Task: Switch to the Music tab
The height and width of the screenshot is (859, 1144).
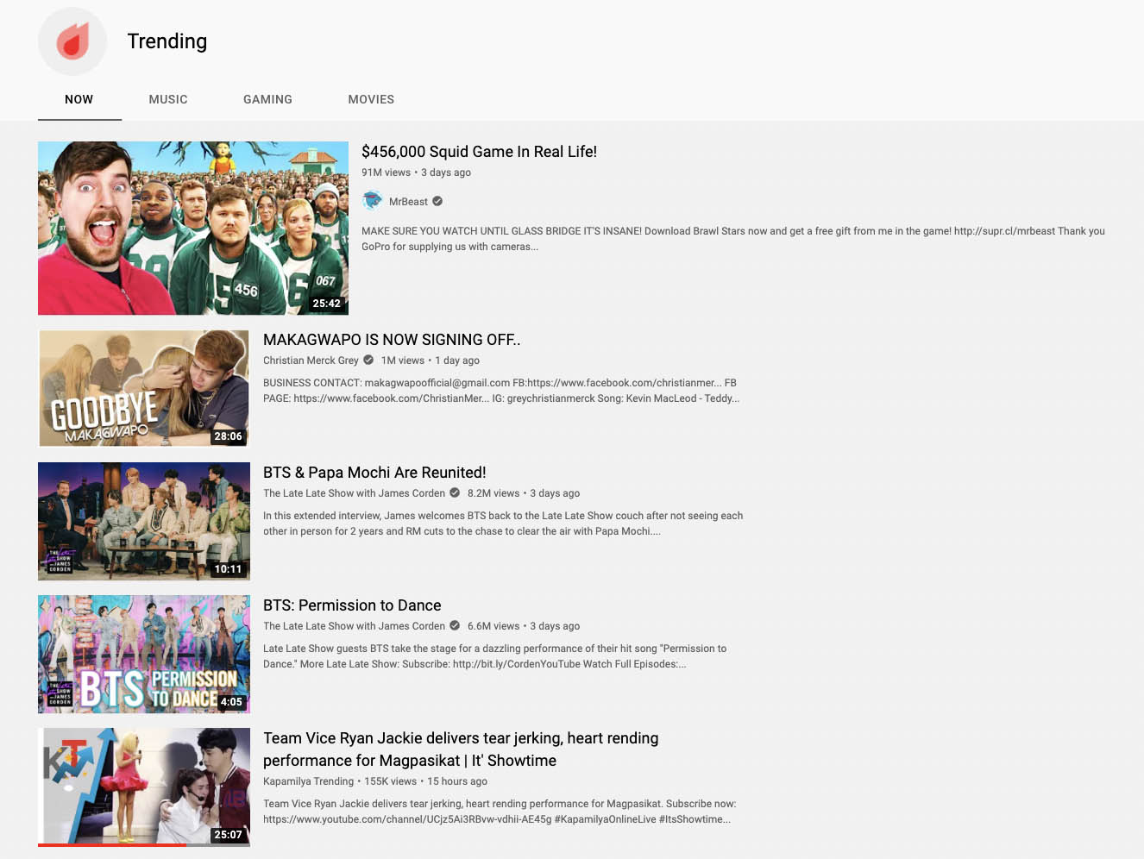Action: point(168,99)
